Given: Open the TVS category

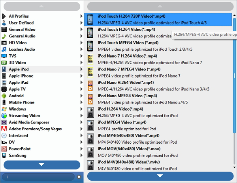Looking at the screenshot, I should (x=42, y=56).
